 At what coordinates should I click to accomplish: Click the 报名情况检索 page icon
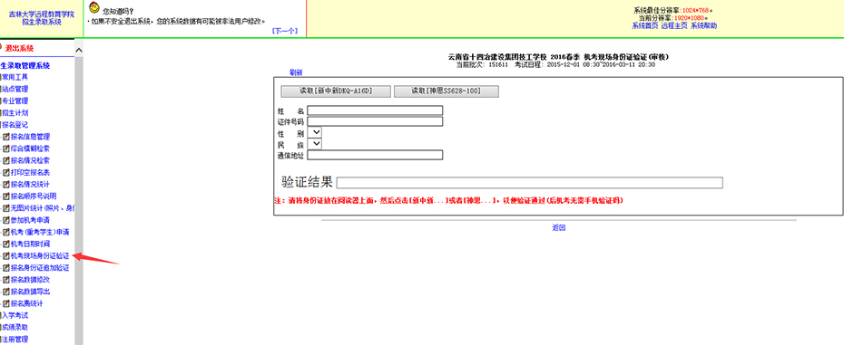coord(6,160)
